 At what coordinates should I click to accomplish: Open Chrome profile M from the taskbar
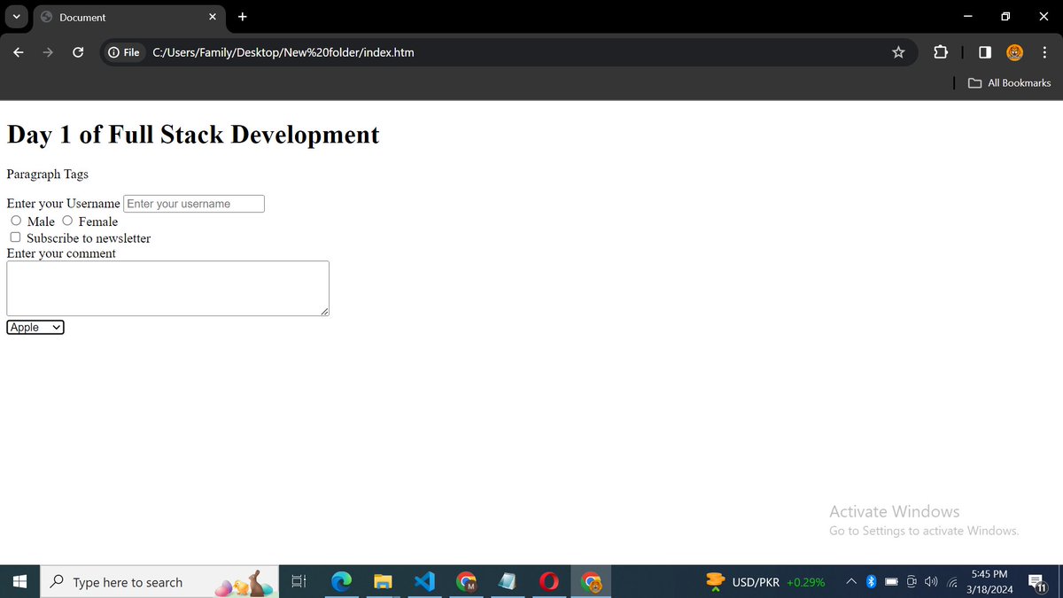[x=466, y=582]
